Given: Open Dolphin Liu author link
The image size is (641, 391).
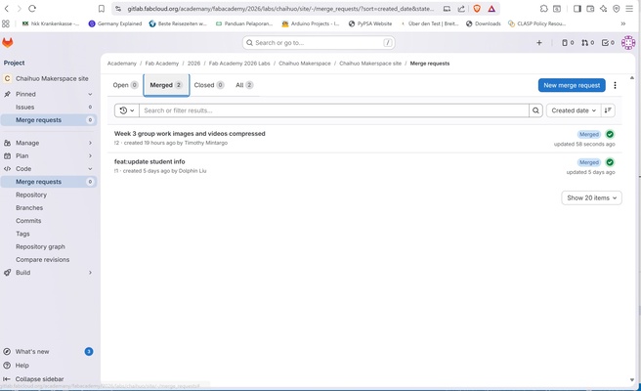Looking at the screenshot, I should pyautogui.click(x=192, y=171).
